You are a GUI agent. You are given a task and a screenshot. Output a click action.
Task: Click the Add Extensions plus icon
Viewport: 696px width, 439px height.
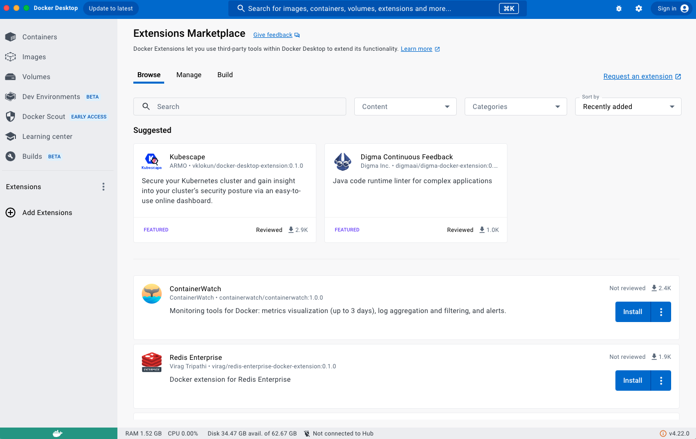(x=10, y=213)
